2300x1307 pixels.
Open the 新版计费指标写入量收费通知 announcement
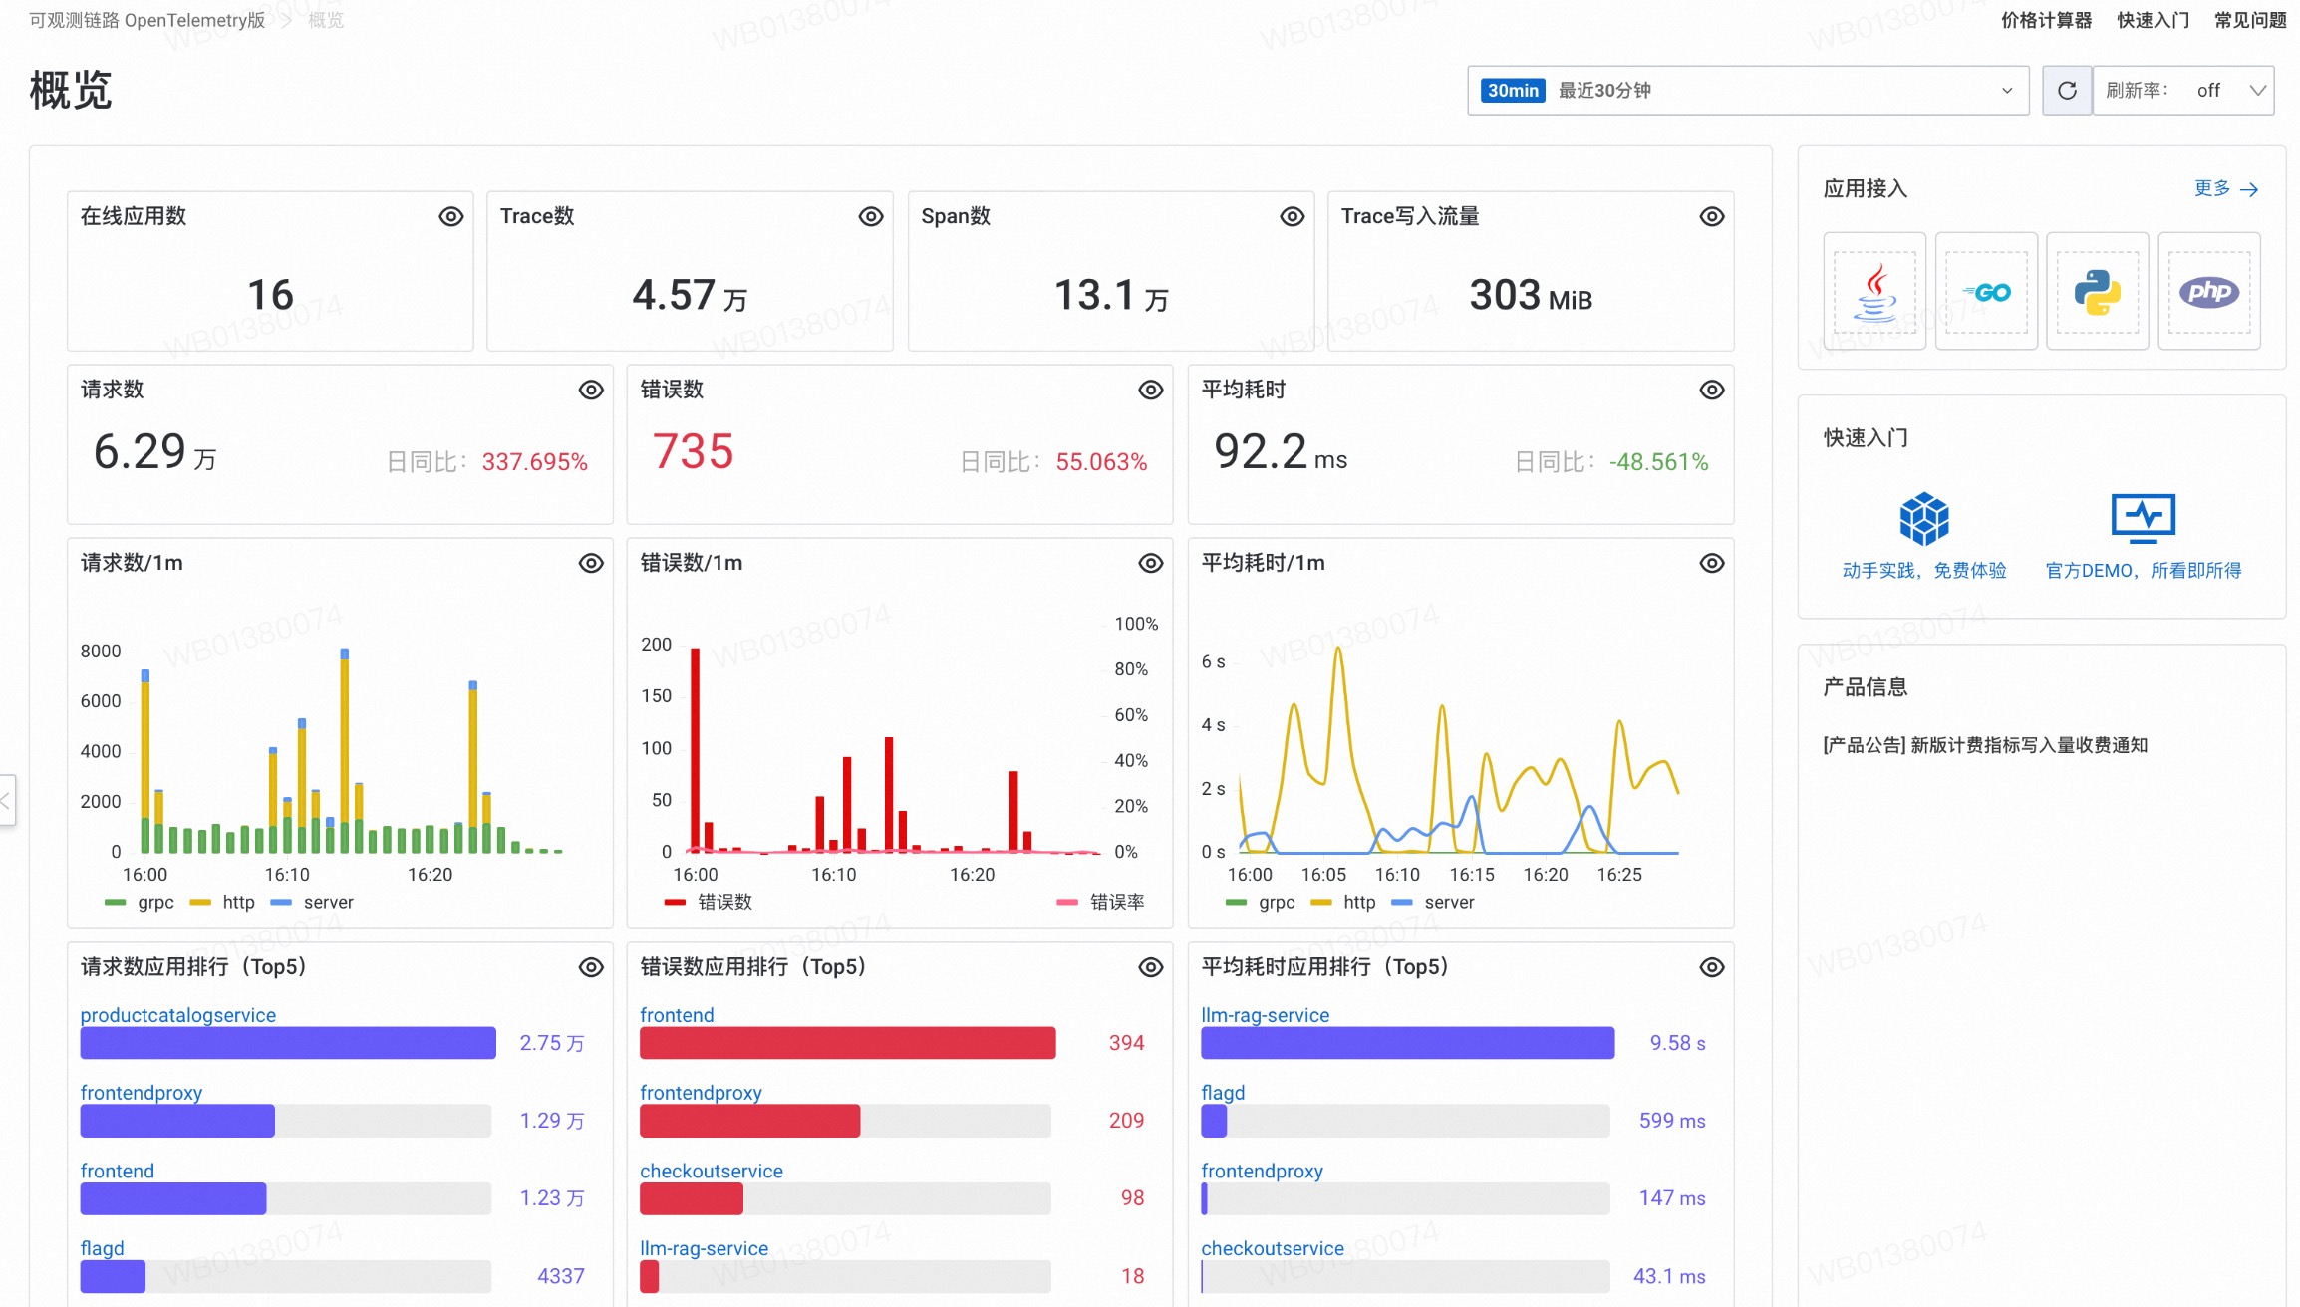click(x=1985, y=745)
